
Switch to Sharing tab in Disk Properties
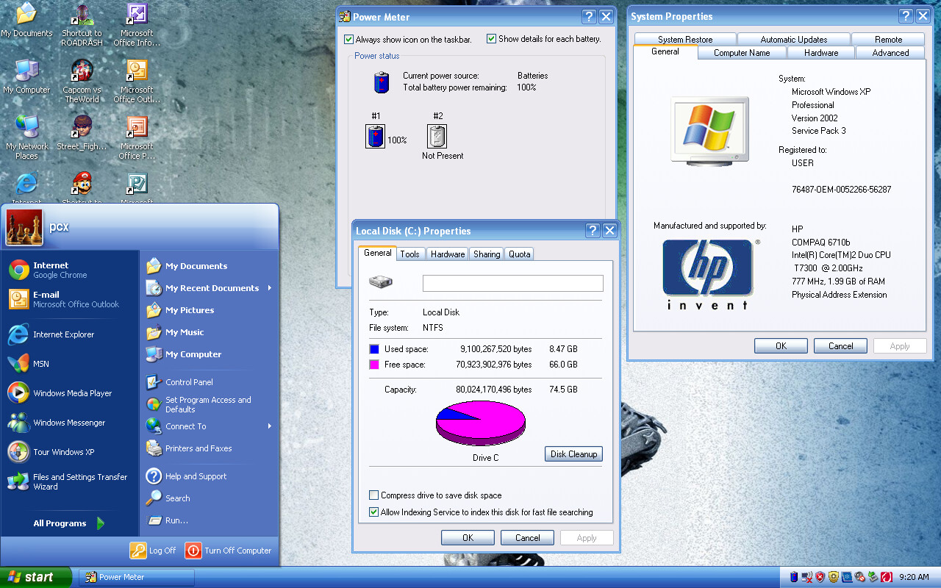tap(487, 254)
